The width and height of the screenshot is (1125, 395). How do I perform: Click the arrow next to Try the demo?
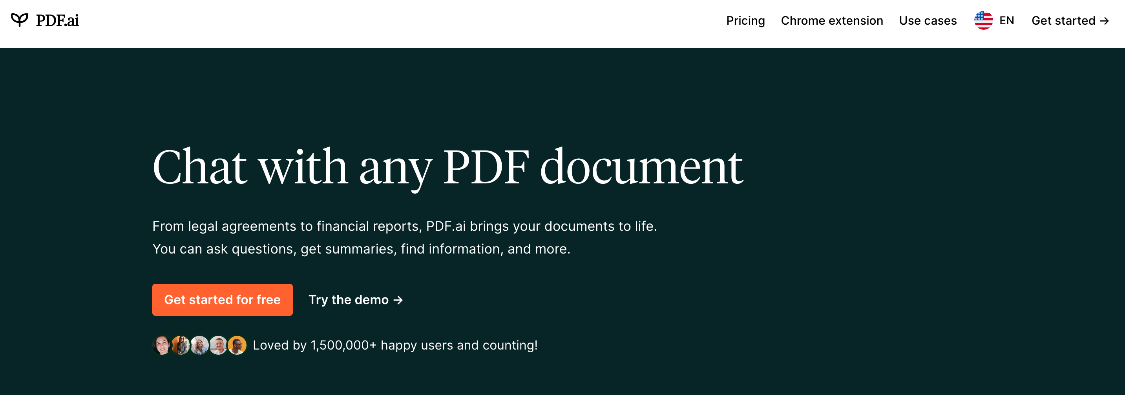coord(398,300)
